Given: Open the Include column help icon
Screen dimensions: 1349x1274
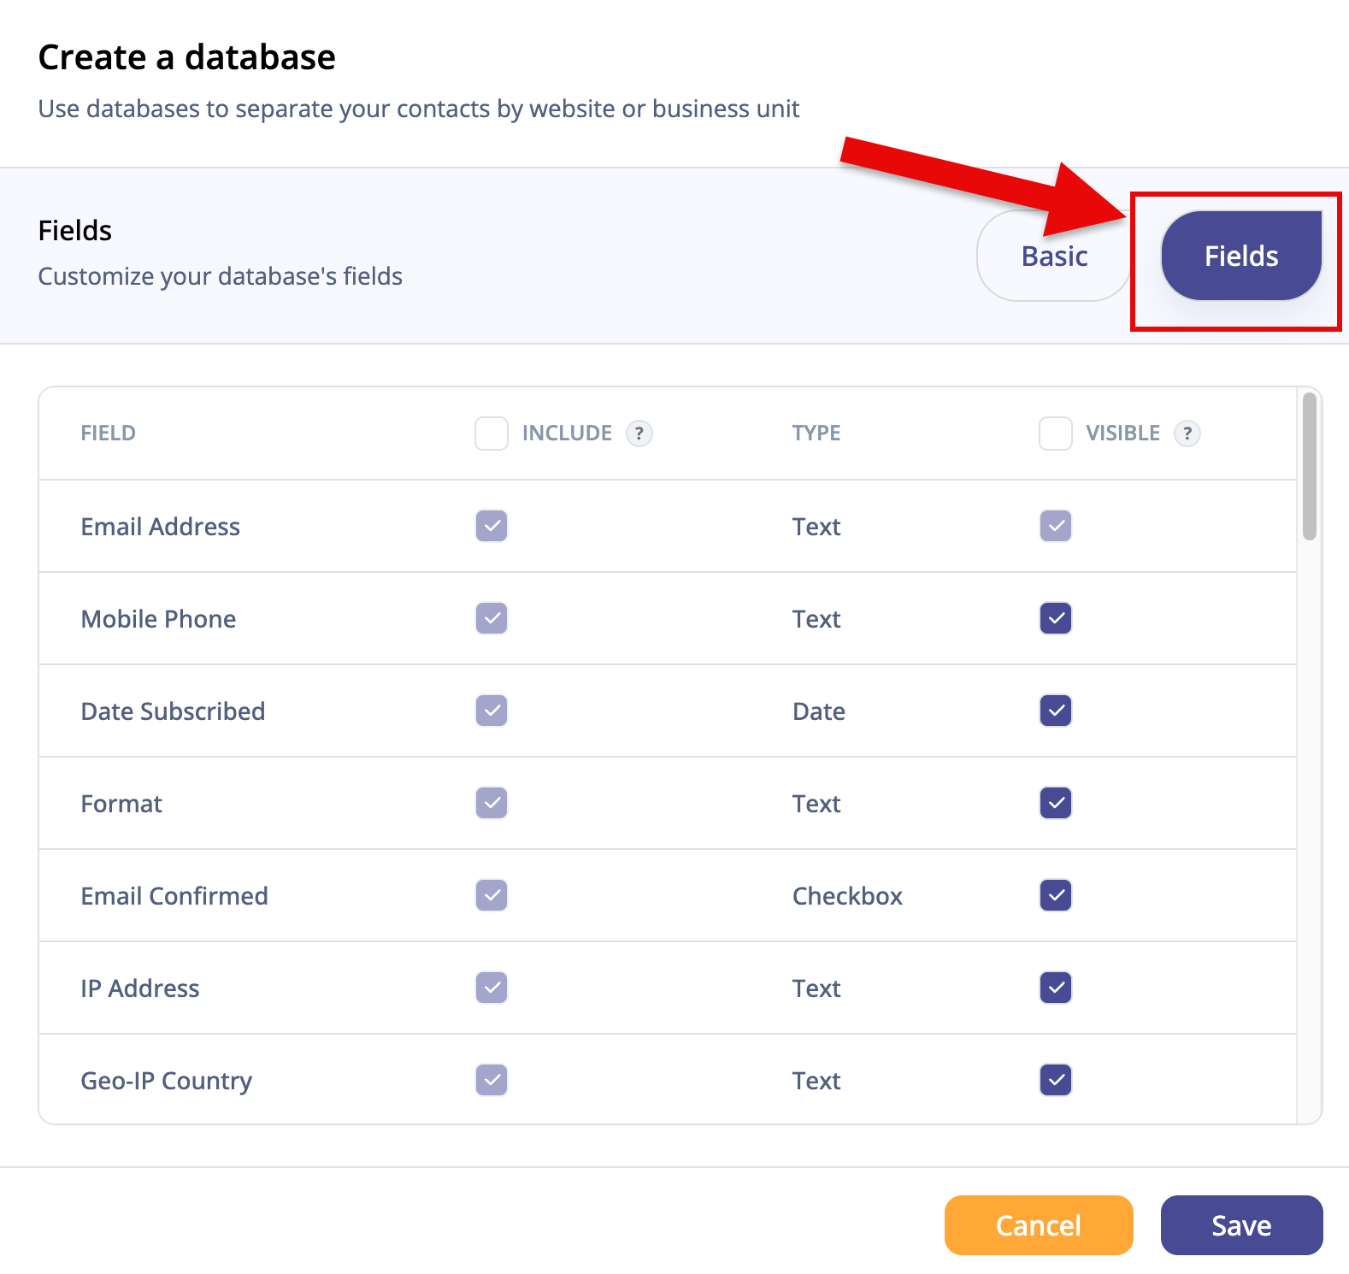Looking at the screenshot, I should [x=639, y=434].
